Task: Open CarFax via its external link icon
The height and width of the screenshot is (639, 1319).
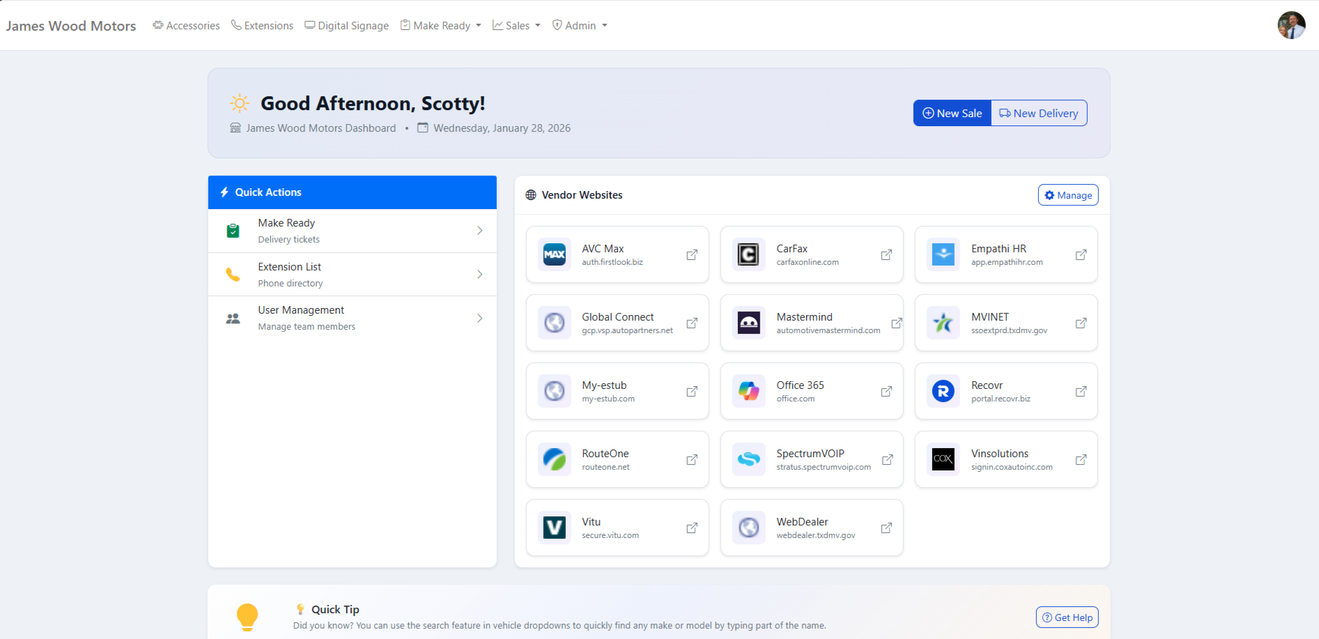Action: 886,254
